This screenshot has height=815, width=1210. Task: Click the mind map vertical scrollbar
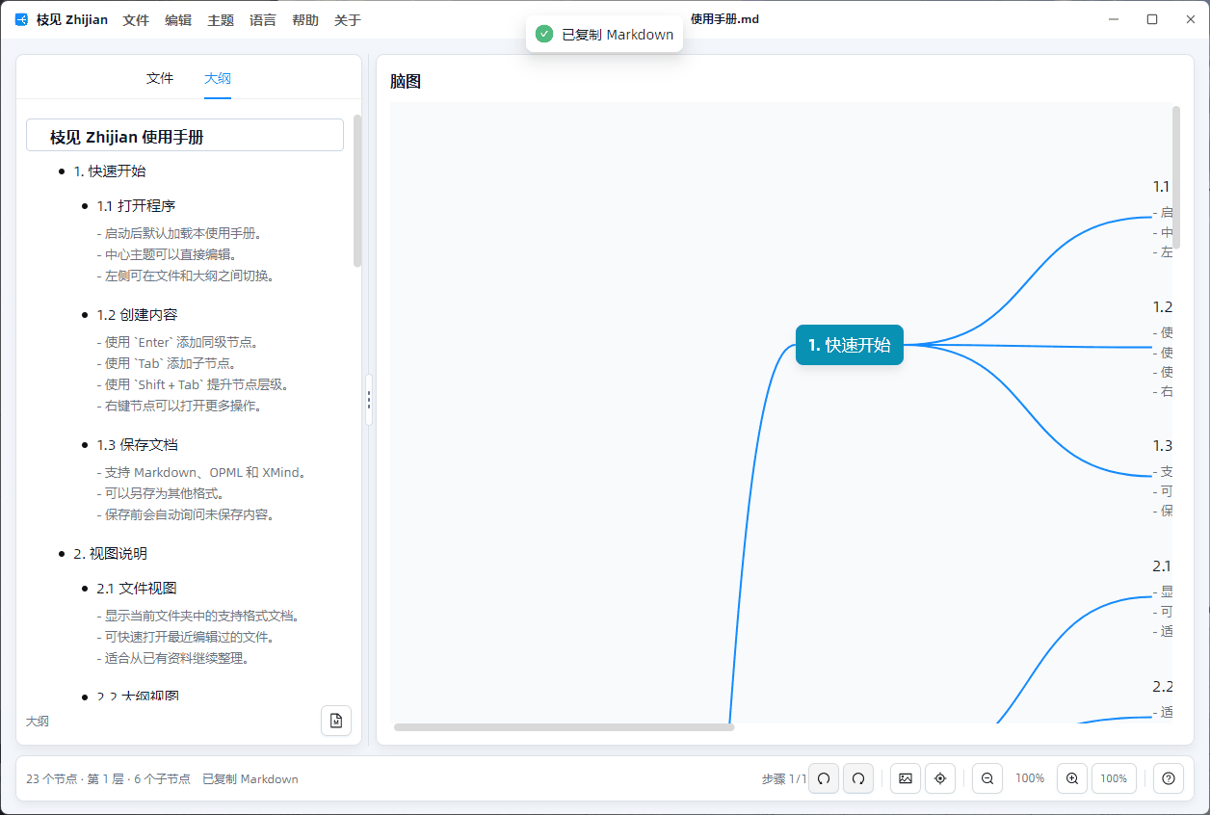point(1176,177)
